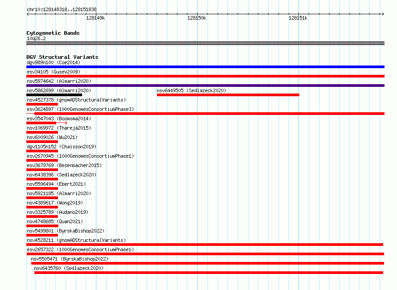The width and height of the screenshot is (397, 290).
Task: Click the 128149k ruler tick label
Action: [x=95, y=18]
